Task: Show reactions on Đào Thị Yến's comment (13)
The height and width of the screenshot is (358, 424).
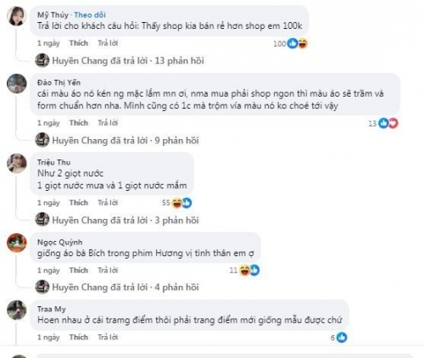Action: pos(383,123)
